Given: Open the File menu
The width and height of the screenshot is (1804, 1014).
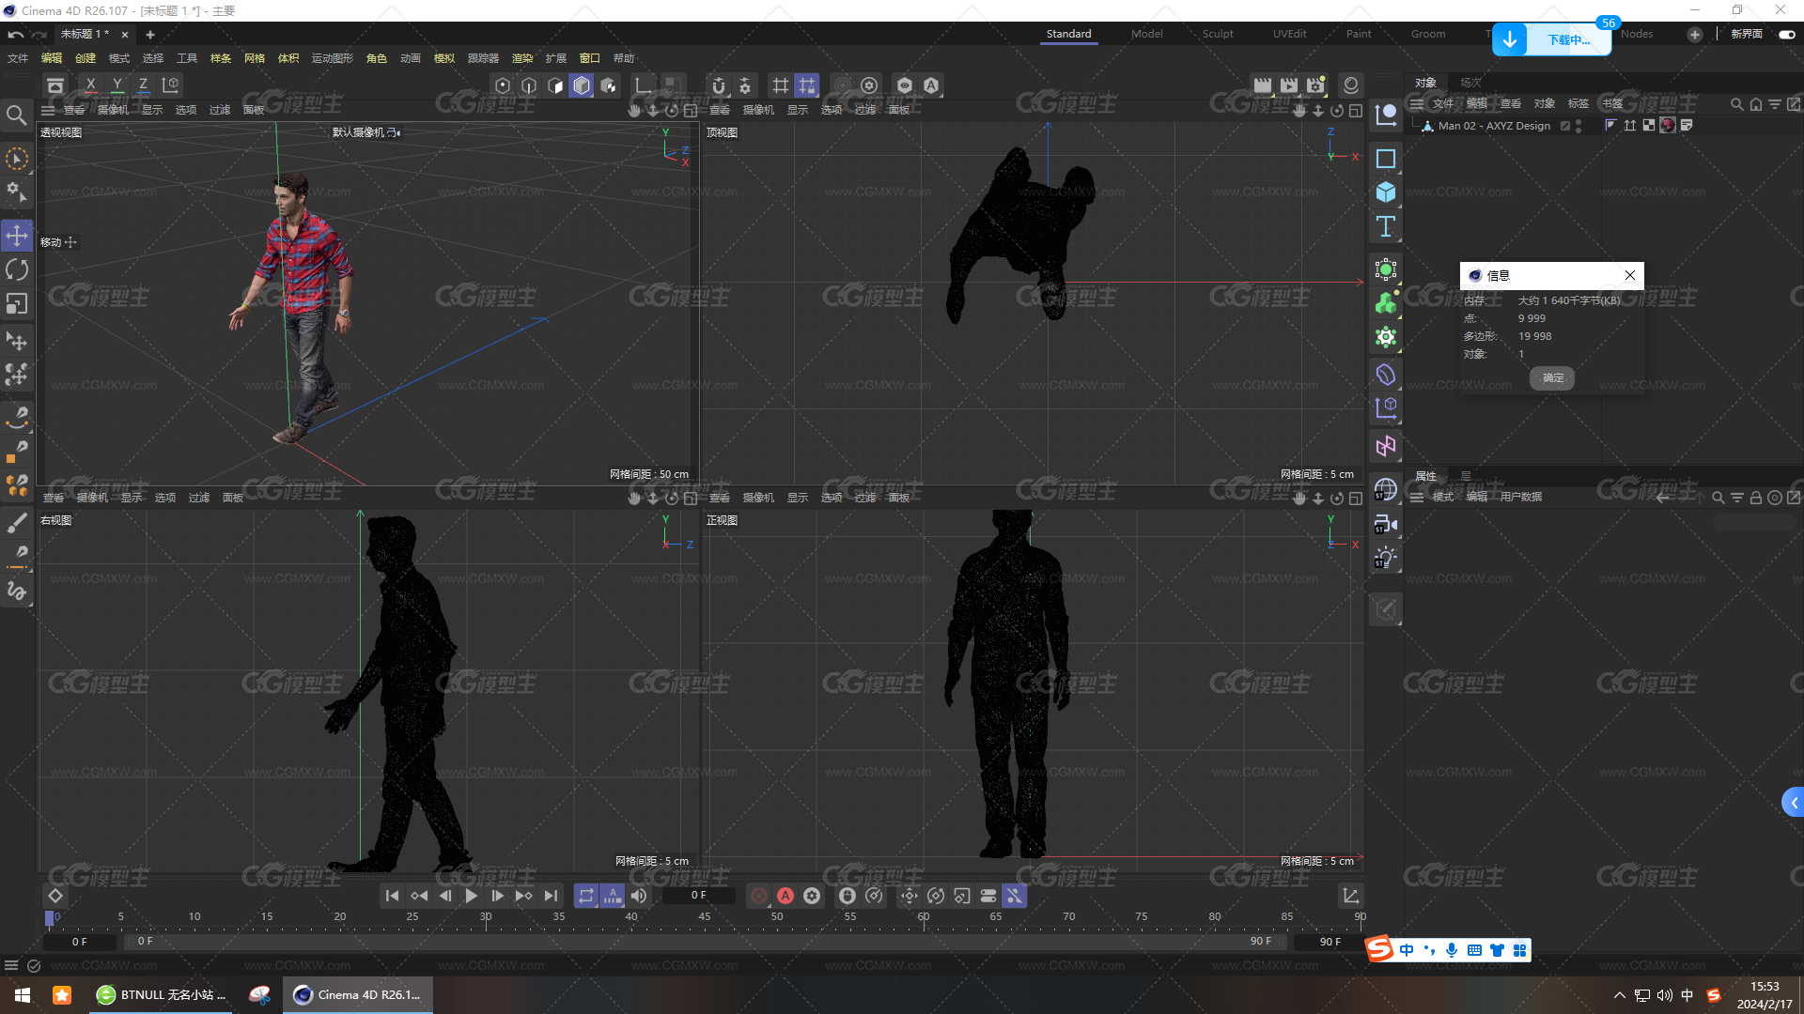Looking at the screenshot, I should pyautogui.click(x=18, y=58).
